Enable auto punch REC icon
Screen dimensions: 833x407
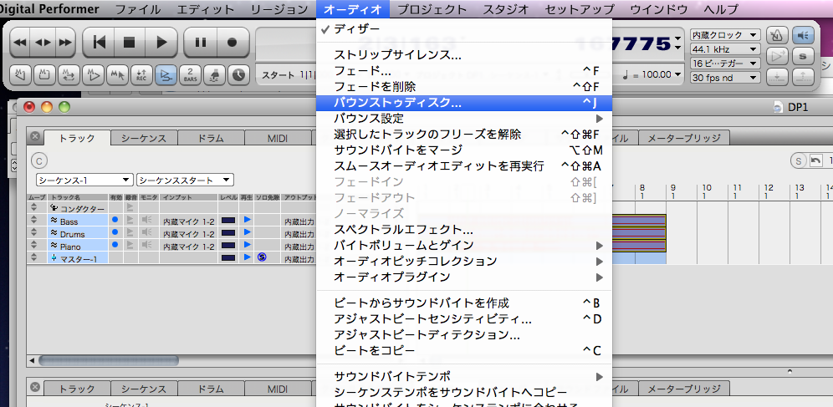142,75
